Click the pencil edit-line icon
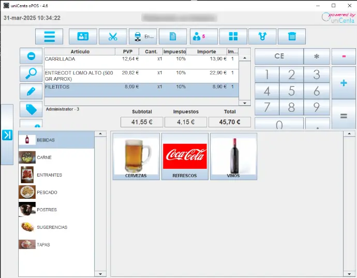This screenshot has width=357, height=278. (x=31, y=91)
